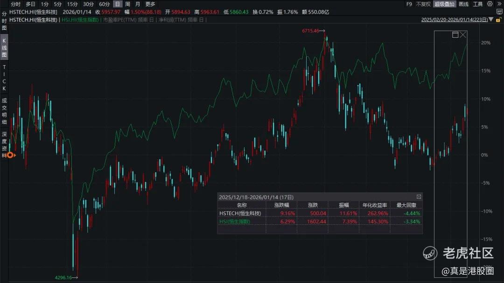This screenshot has height=283, width=504.
Task: Expand the 更多 period options
Action: pyautogui.click(x=150, y=4)
